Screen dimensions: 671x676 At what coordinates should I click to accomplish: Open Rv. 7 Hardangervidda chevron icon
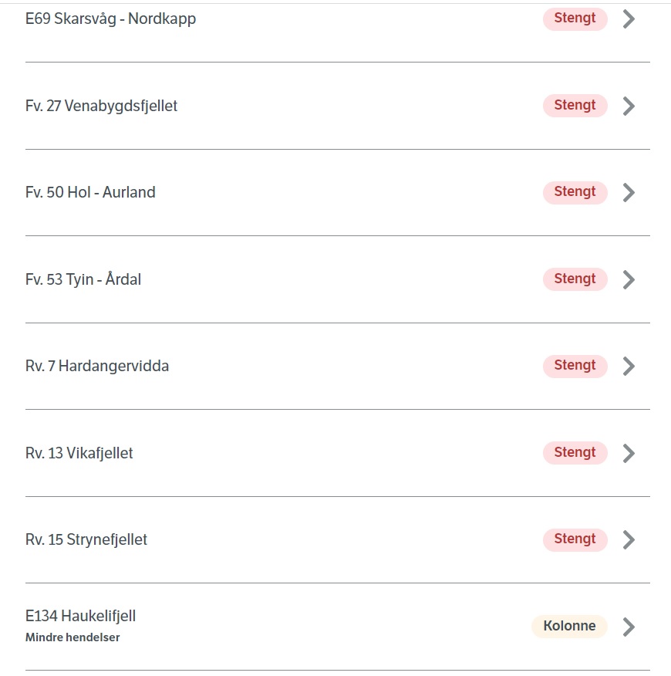[629, 367]
